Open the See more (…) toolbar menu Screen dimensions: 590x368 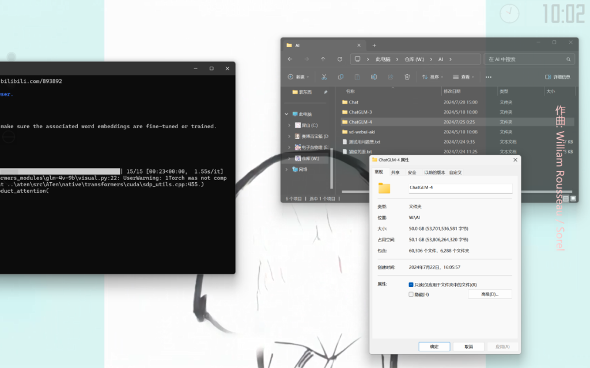coord(489,77)
